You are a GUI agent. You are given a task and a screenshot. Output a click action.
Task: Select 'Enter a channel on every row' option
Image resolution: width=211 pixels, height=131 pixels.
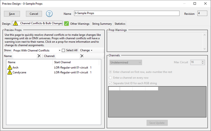click(x=110, y=78)
